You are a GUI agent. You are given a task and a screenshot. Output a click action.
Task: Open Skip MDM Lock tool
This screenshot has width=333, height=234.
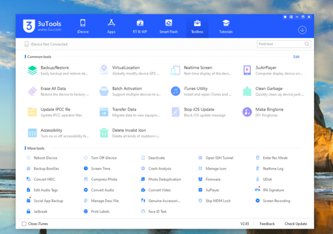214,201
